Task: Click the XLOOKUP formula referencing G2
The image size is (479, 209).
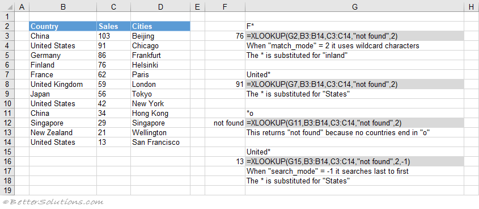Action: click(354, 36)
